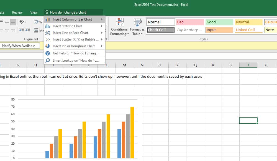Open the Format as Table dropdown
The image size is (277, 161).
137,27
